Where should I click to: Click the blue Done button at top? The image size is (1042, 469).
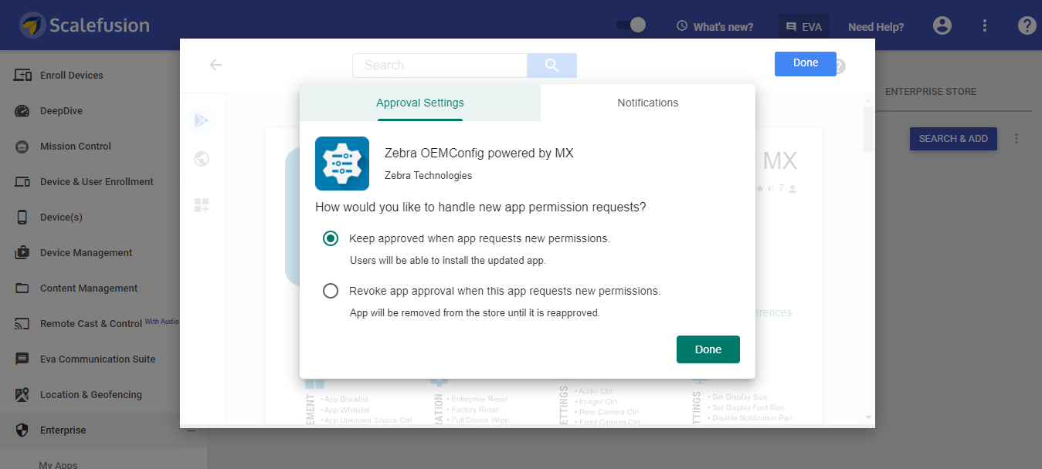click(806, 63)
